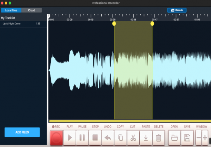Switch to the Local files tab
Image resolution: width=211 pixels, height=147 pixels.
[11, 10]
